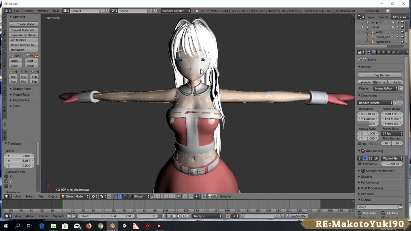Image resolution: width=411 pixels, height=231 pixels.
Task: Click the 3D viewport editor type icon
Action: 8,196
